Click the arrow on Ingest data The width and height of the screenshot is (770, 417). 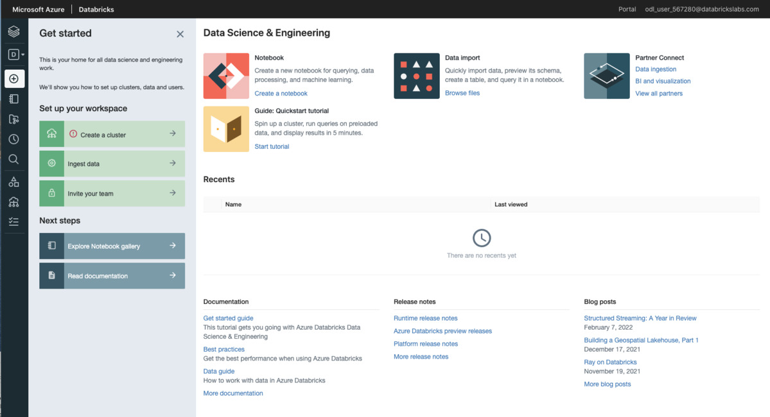pos(173,163)
